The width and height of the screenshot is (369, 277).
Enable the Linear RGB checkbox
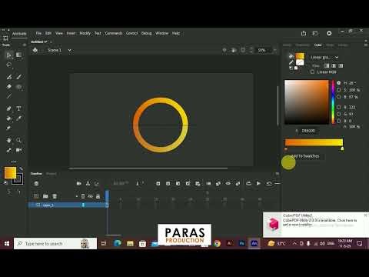pyautogui.click(x=312, y=72)
